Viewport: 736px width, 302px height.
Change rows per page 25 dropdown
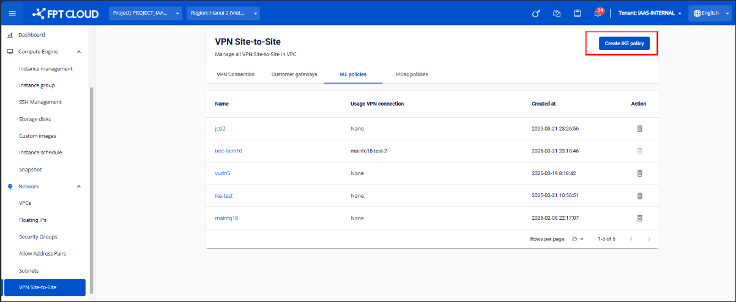tap(578, 239)
